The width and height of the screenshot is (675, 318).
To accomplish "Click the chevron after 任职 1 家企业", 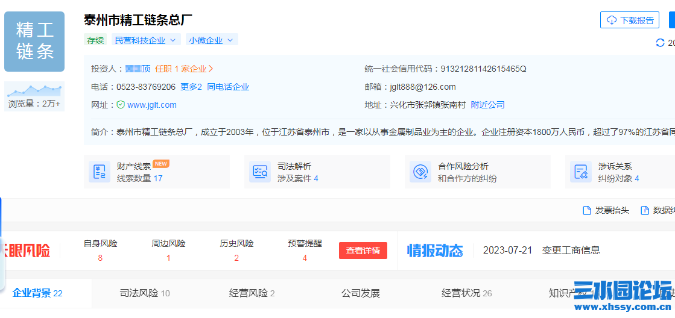I will [211, 69].
